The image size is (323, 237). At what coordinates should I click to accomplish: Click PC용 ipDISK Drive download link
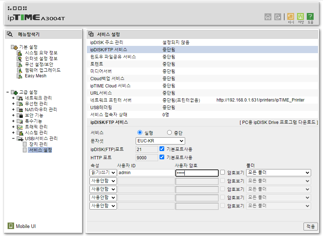(x=279, y=122)
